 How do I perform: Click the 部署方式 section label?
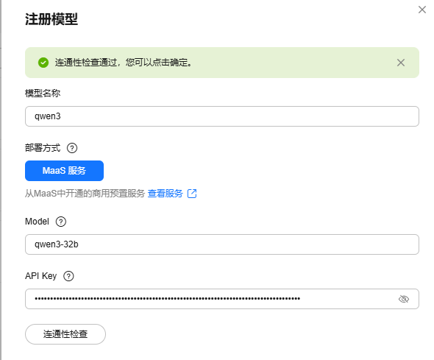click(x=43, y=148)
